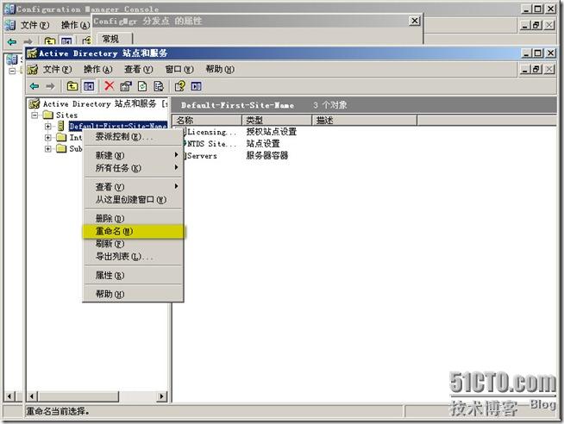Click the Sites folder icon in tree
Viewport: 564px width, 424px height.
click(x=48, y=115)
